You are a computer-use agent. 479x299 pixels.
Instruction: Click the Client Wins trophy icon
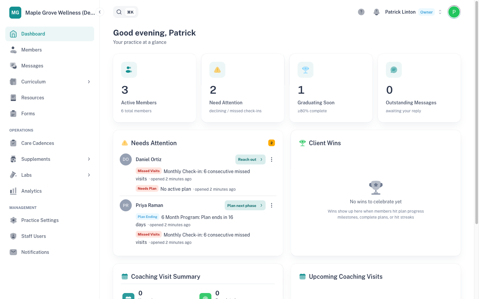pos(302,143)
